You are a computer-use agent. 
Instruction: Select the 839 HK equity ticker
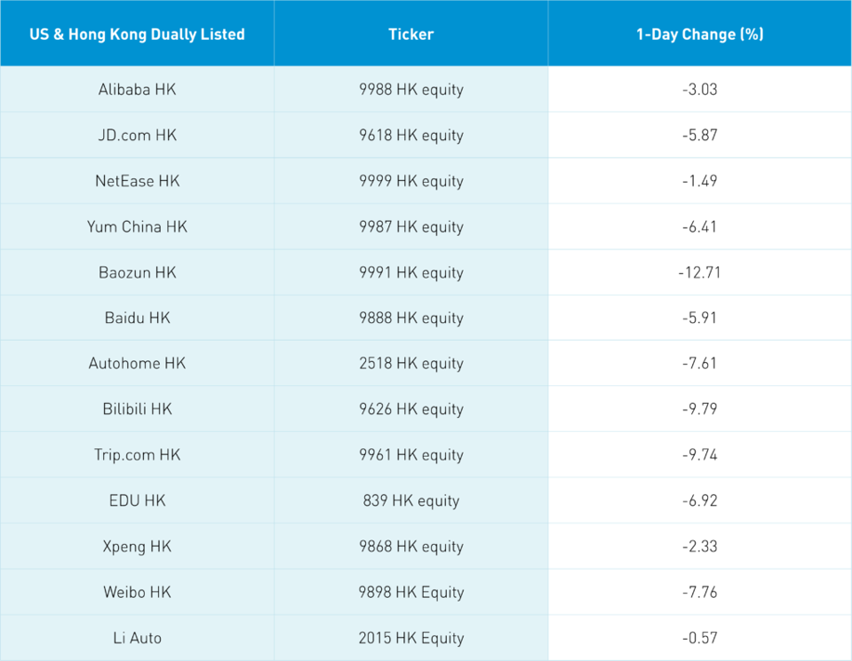click(410, 500)
